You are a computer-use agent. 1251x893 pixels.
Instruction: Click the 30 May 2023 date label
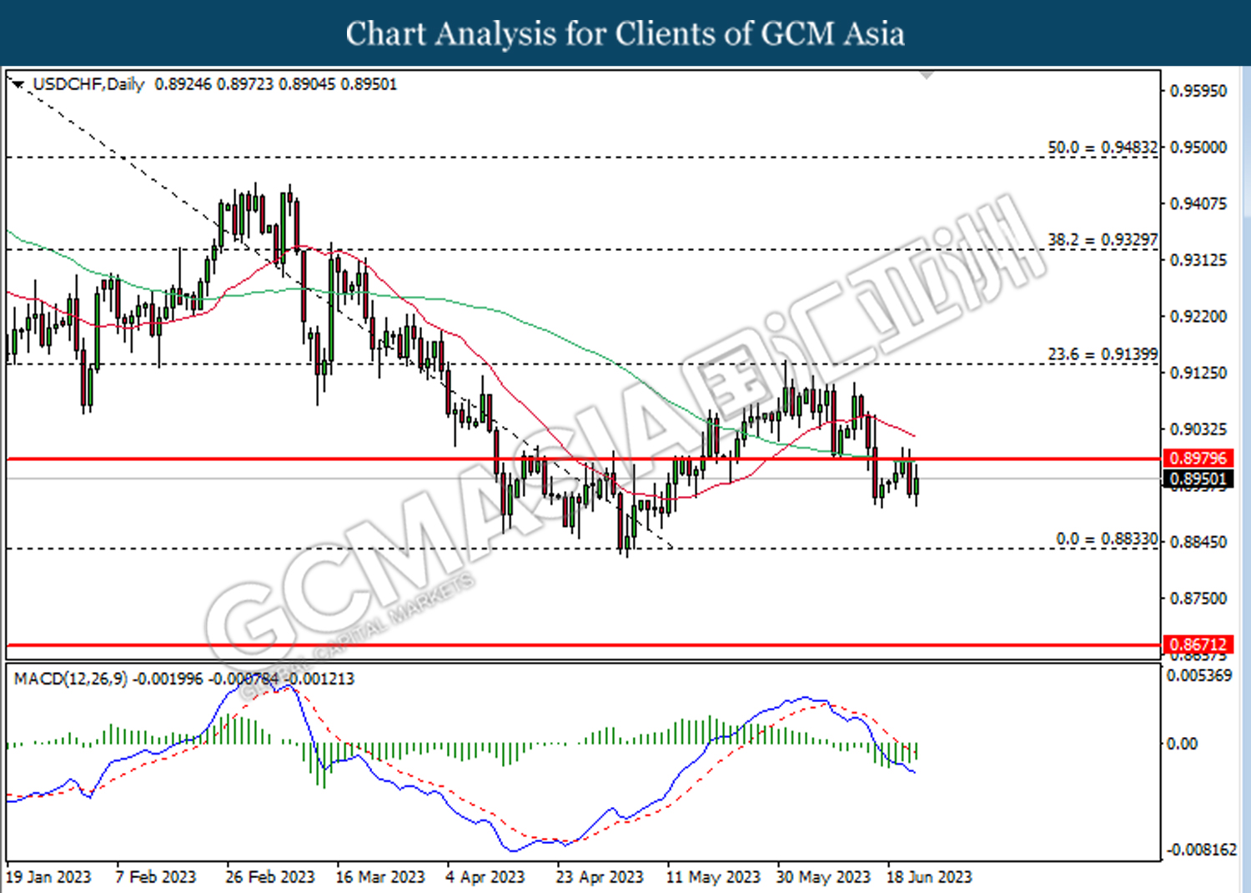click(x=823, y=877)
